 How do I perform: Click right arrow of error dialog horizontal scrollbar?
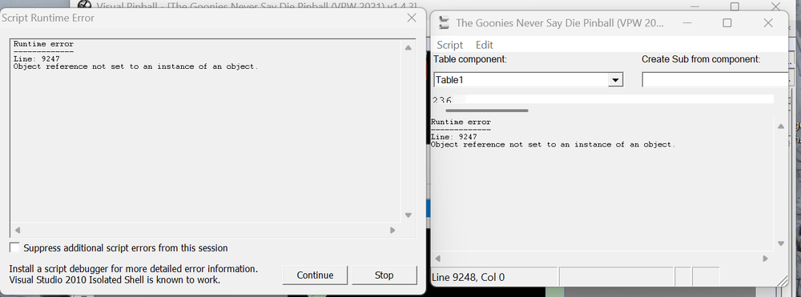[392, 230]
